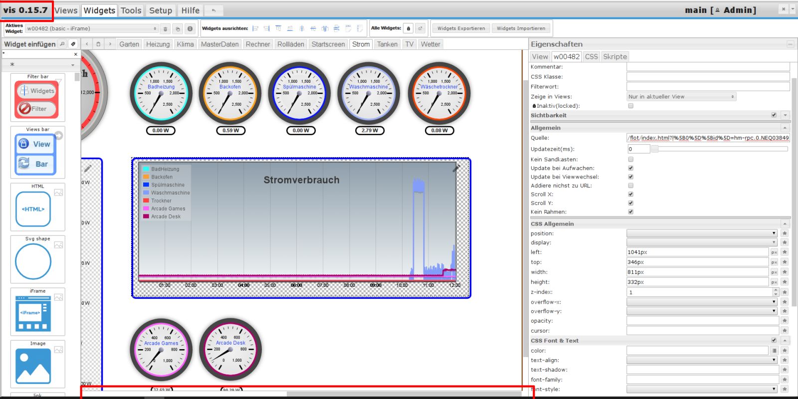Click the tag icon beside Widget einfügen

(x=73, y=44)
